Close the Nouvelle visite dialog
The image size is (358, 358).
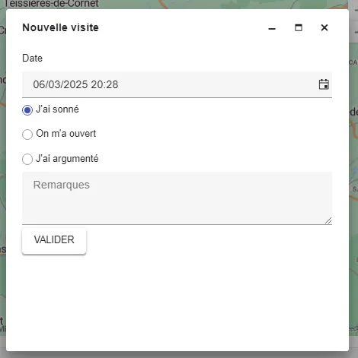[x=324, y=27]
